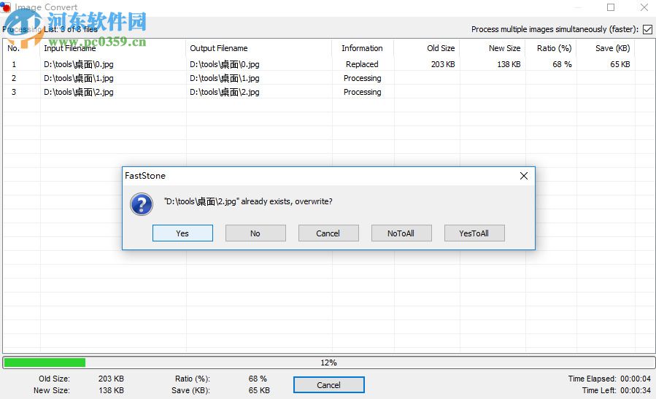This screenshot has width=656, height=399.
Task: Cancel the conversion at the bottom
Action: pos(328,385)
